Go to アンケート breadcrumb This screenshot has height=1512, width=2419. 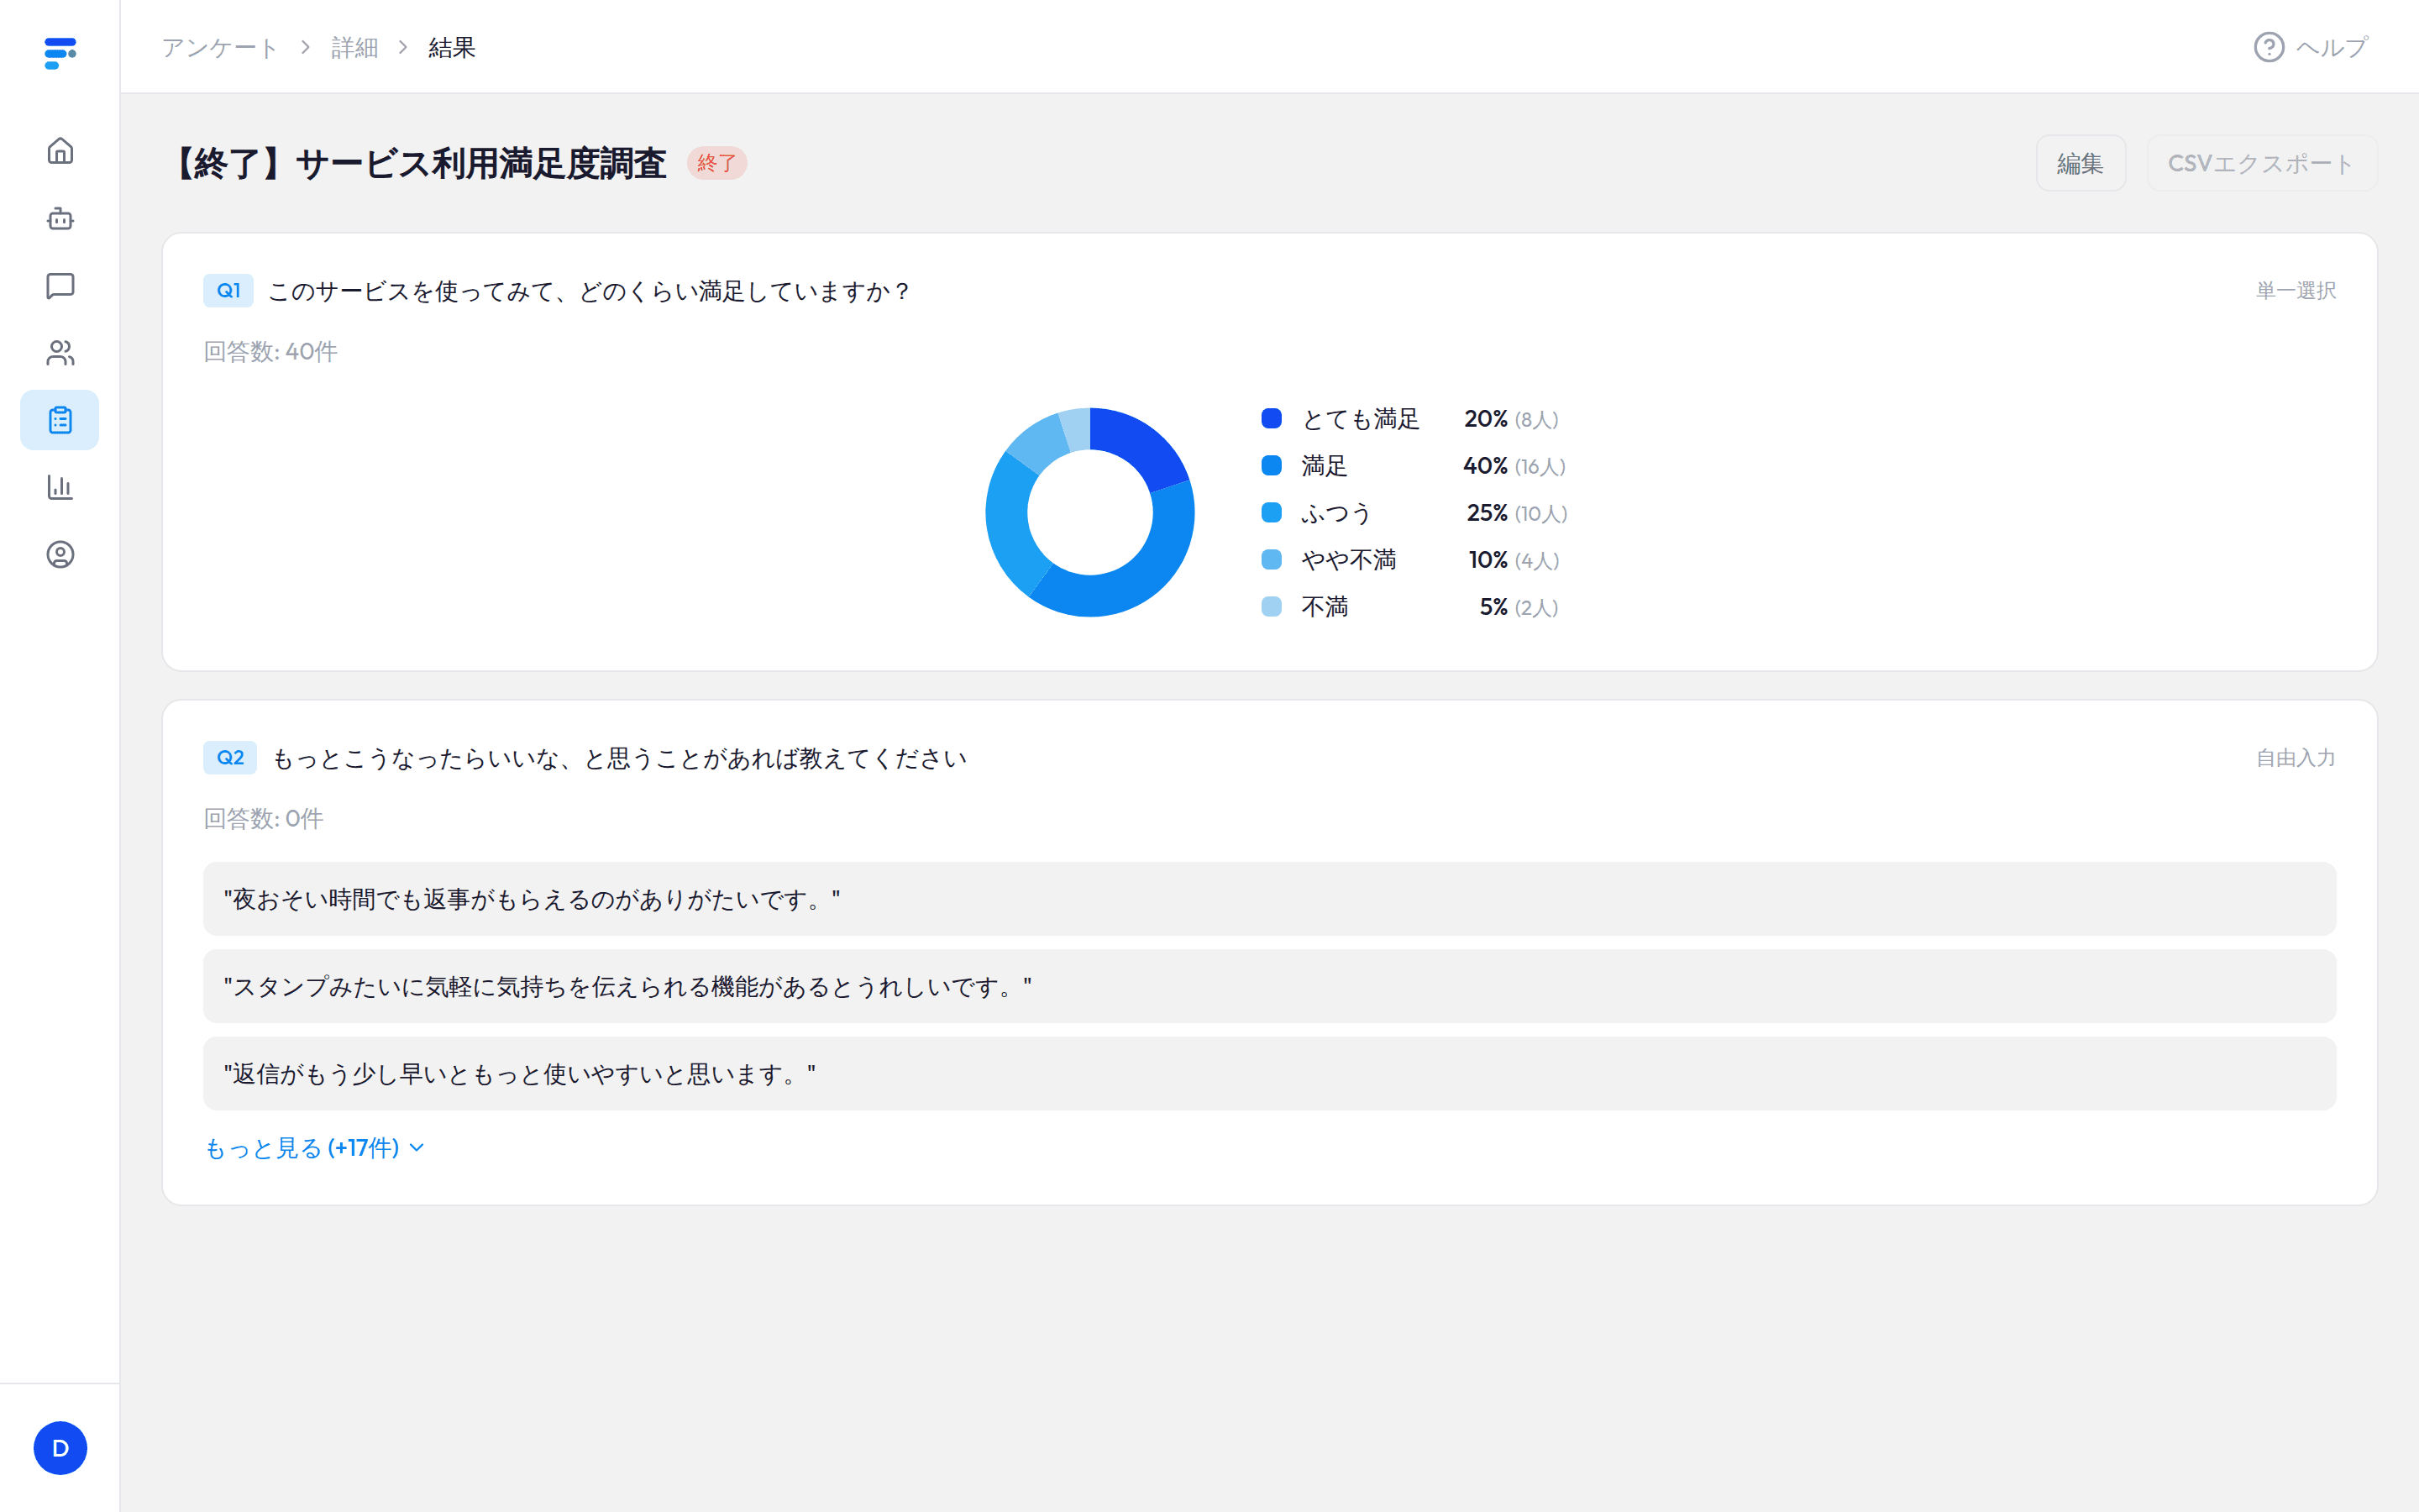click(220, 47)
